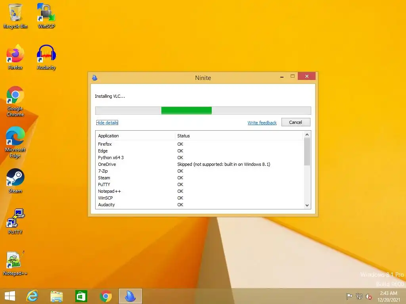Screen dimensions: 406x304
Task: Select the Audacity desktop shortcut
Action: pos(46,57)
